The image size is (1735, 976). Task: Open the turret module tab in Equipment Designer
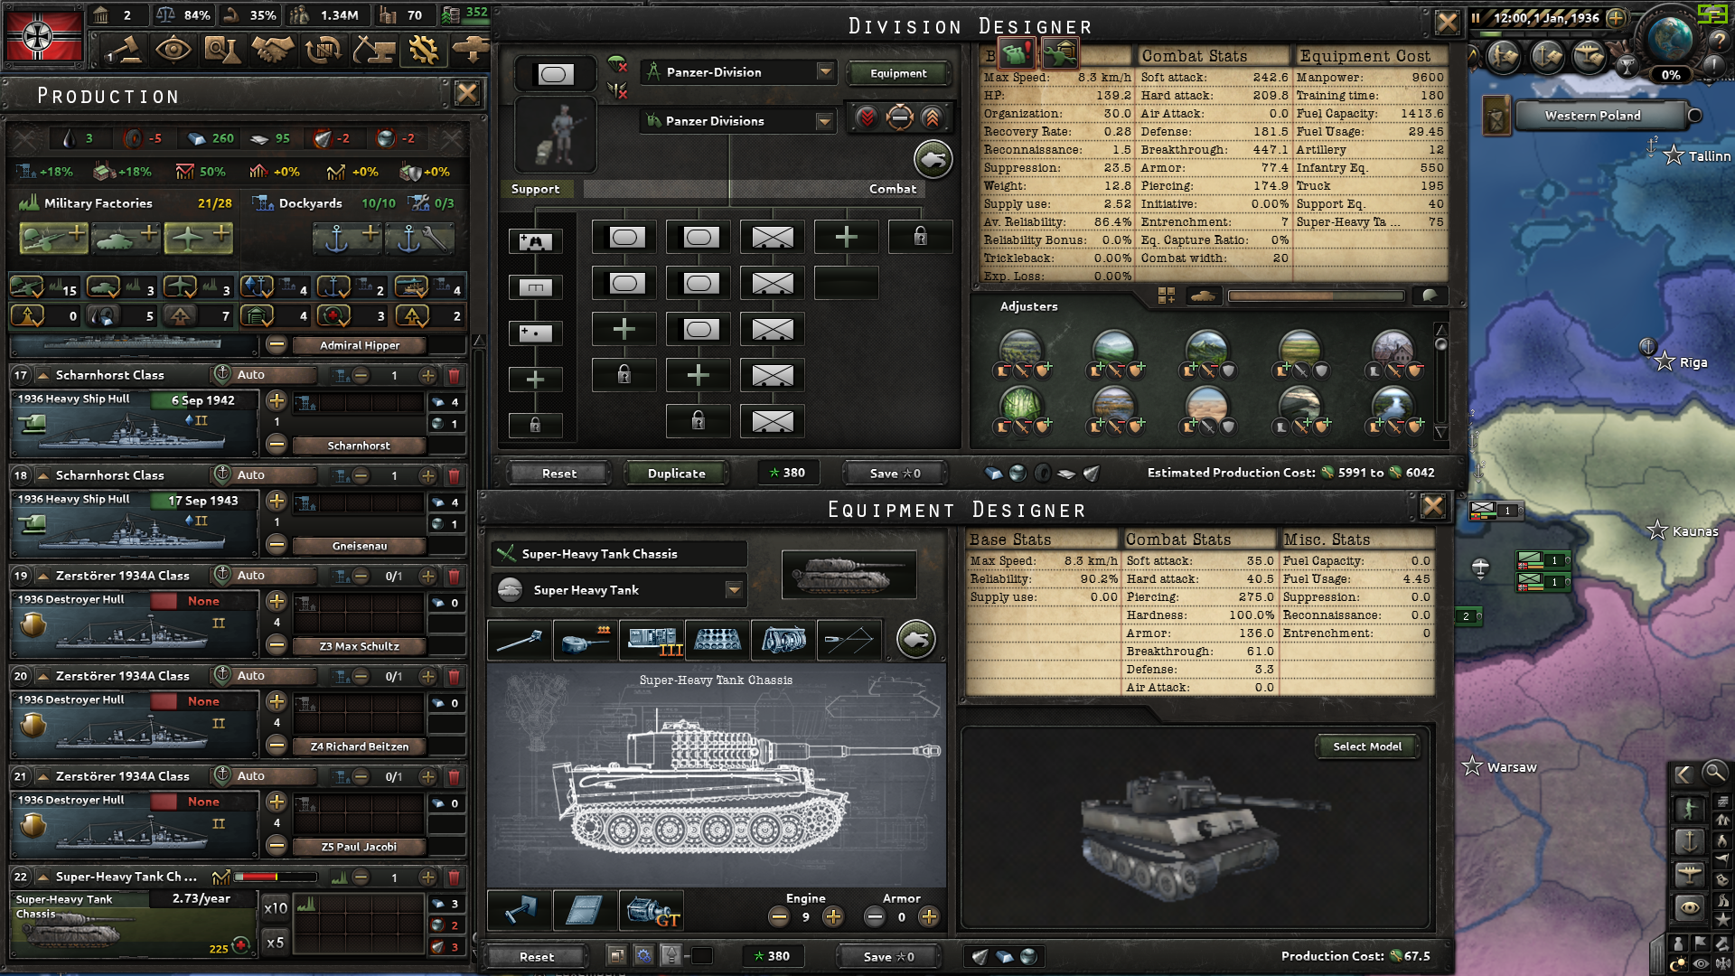click(583, 640)
